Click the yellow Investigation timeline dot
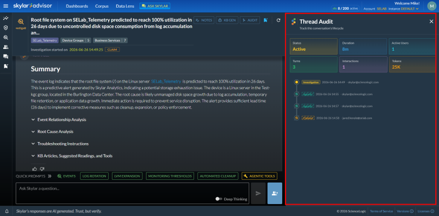439x216 pixels. point(296,82)
